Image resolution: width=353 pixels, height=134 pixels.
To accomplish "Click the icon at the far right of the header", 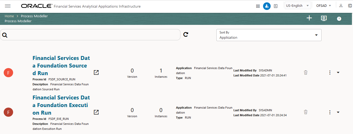I will (350, 6).
